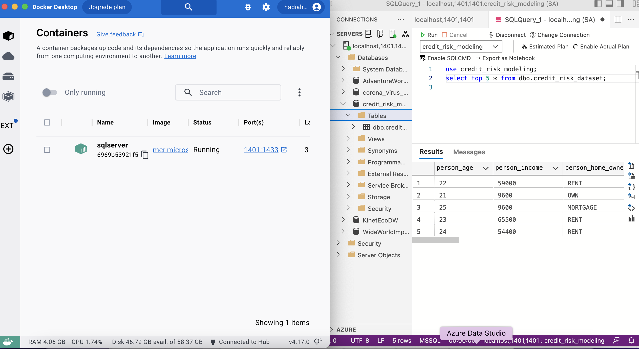This screenshot has width=639, height=349.
Task: Click Save As Excel results icon
Action: (631, 176)
